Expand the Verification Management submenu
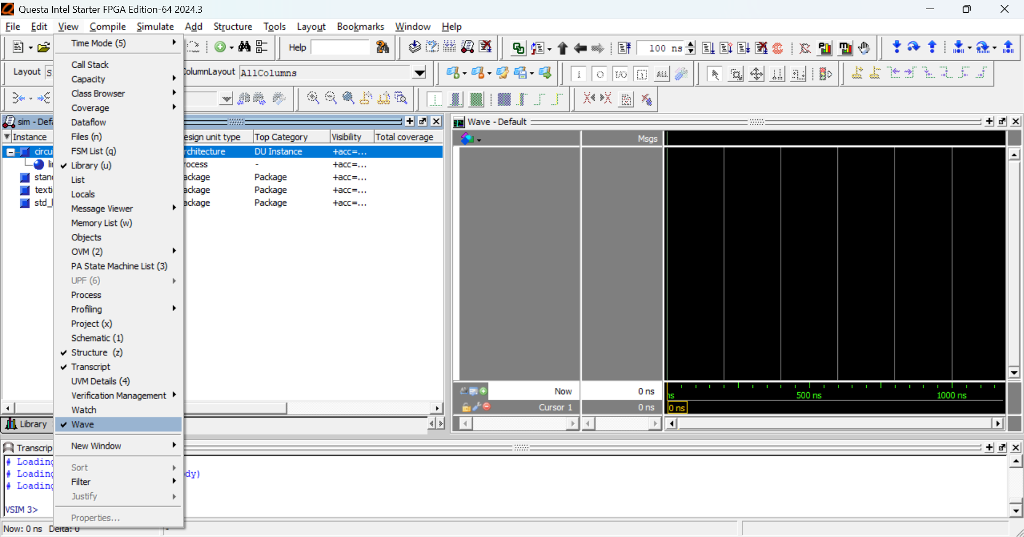Screen dimensions: 1024x537 (x=119, y=396)
